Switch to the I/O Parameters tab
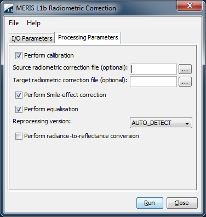Viewport: 206px width, 217px height. coord(32,38)
